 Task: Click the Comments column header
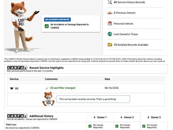pyautogui.click(x=51, y=79)
